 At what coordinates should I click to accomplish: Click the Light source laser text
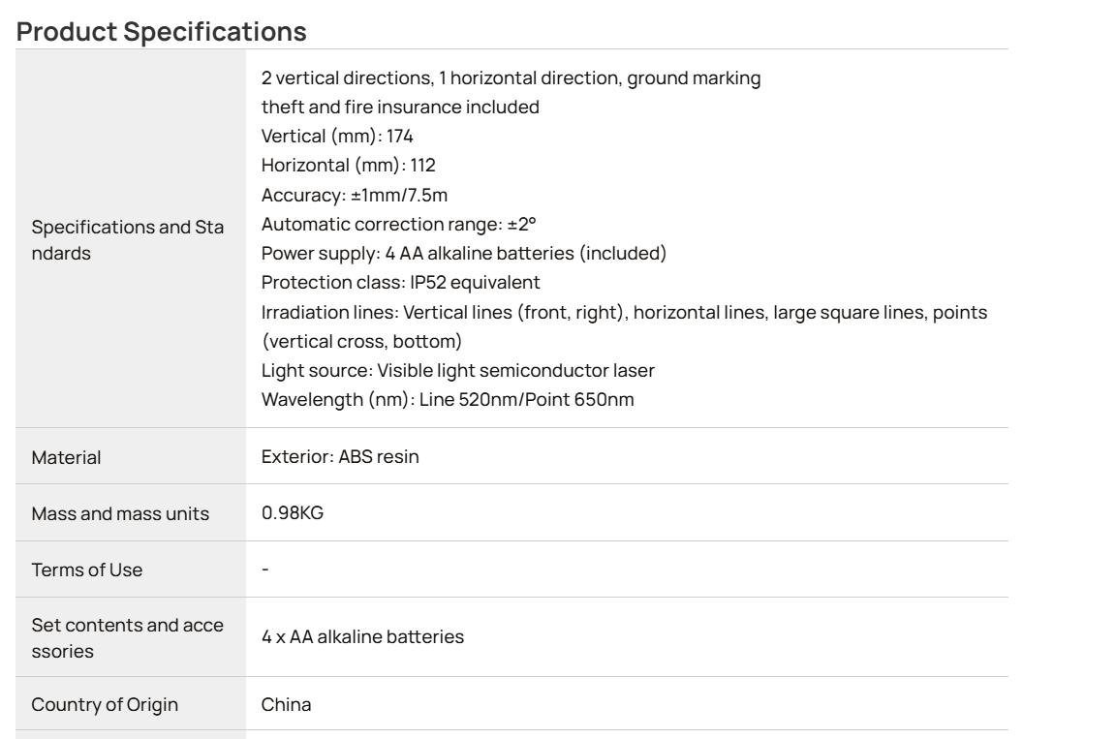[457, 371]
